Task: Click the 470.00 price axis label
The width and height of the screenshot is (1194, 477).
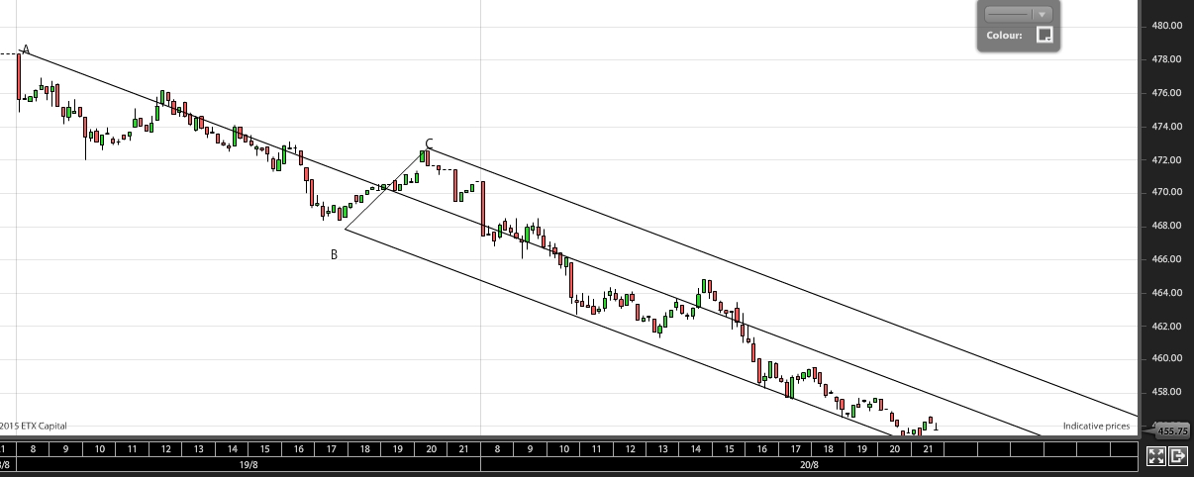Action: [x=1167, y=192]
